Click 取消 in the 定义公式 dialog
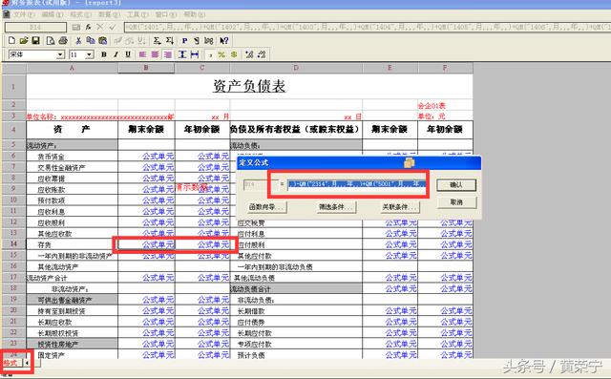 [x=456, y=202]
